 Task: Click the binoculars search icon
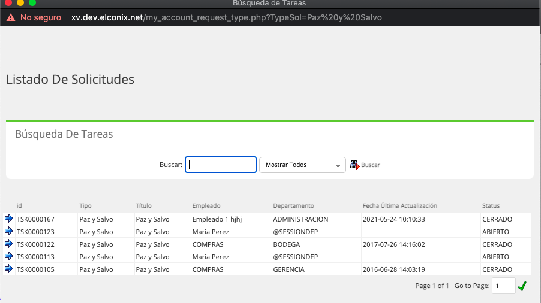point(354,165)
